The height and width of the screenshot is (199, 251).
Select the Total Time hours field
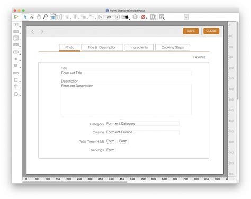pos(111,141)
